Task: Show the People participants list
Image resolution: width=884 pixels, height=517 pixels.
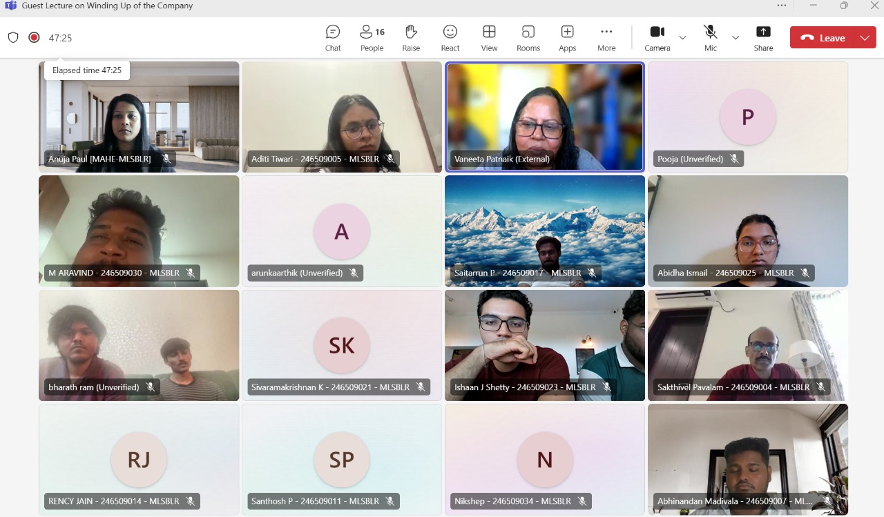Action: 372,38
